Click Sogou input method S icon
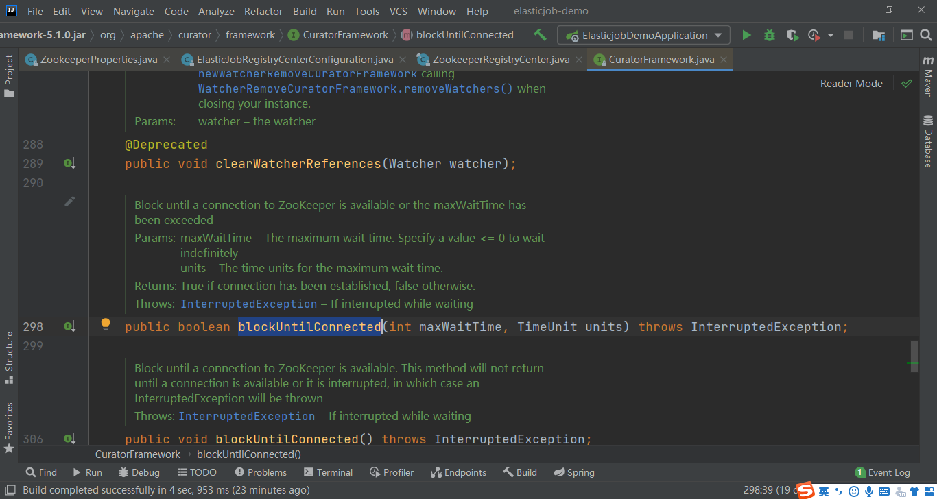 click(805, 491)
